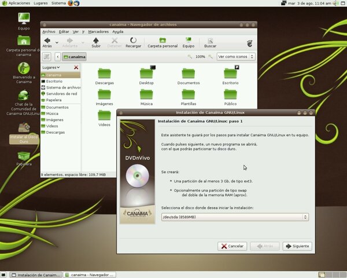Open the Música bookmark in sidebar

[60, 114]
